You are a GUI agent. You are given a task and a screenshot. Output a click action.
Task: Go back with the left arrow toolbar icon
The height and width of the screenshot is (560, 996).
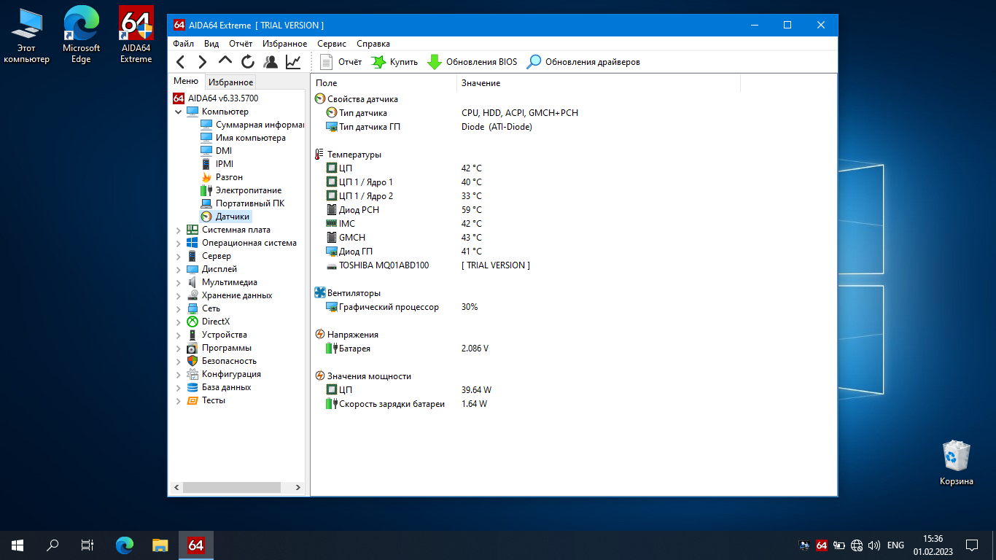181,62
